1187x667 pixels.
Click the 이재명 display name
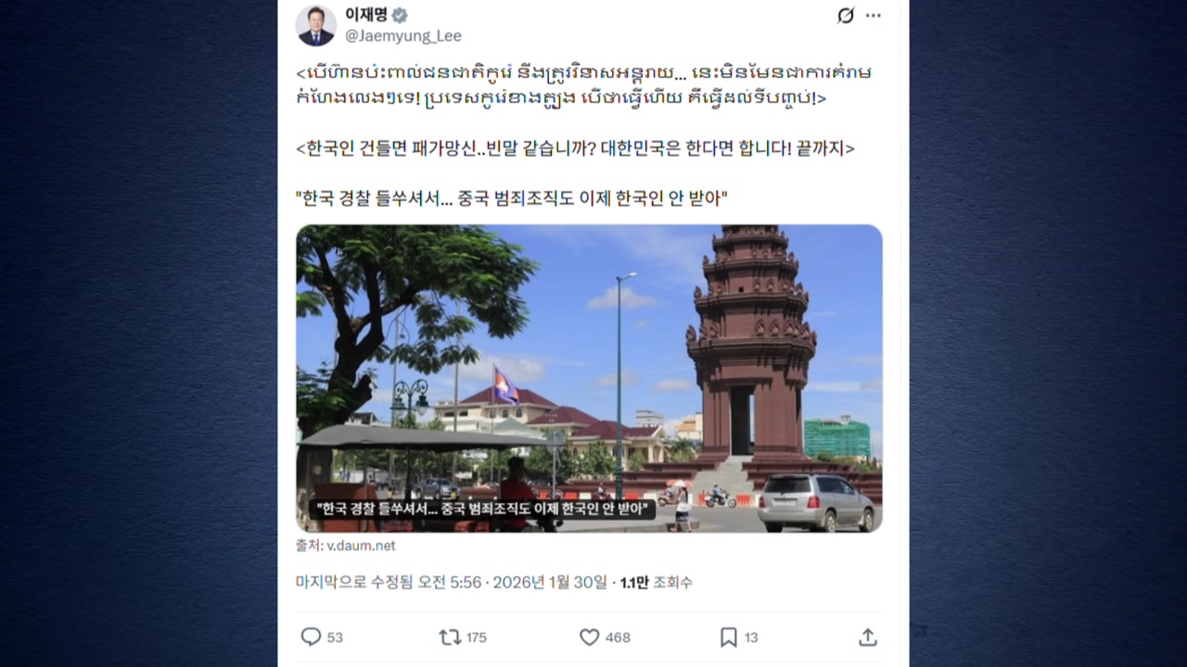click(x=366, y=15)
